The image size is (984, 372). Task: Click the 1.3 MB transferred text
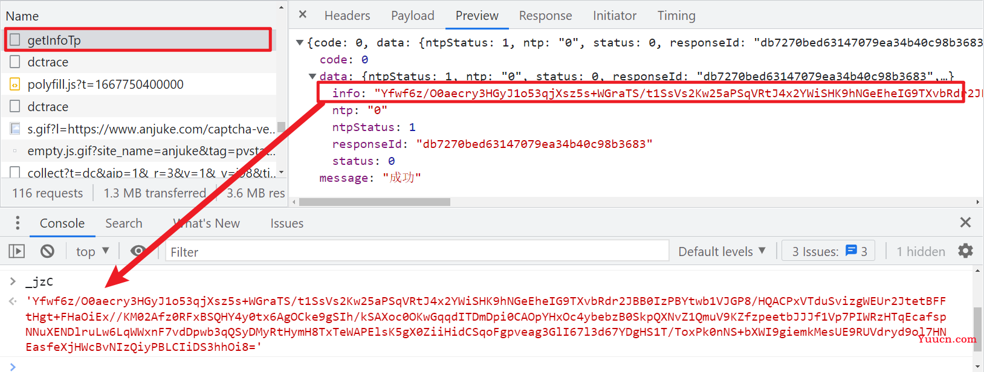click(x=155, y=193)
